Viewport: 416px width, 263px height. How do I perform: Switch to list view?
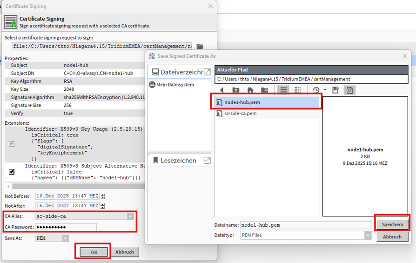(x=283, y=90)
